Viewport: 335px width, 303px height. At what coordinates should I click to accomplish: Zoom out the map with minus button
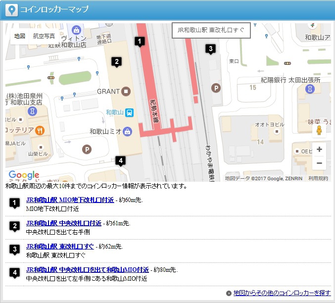point(319,163)
